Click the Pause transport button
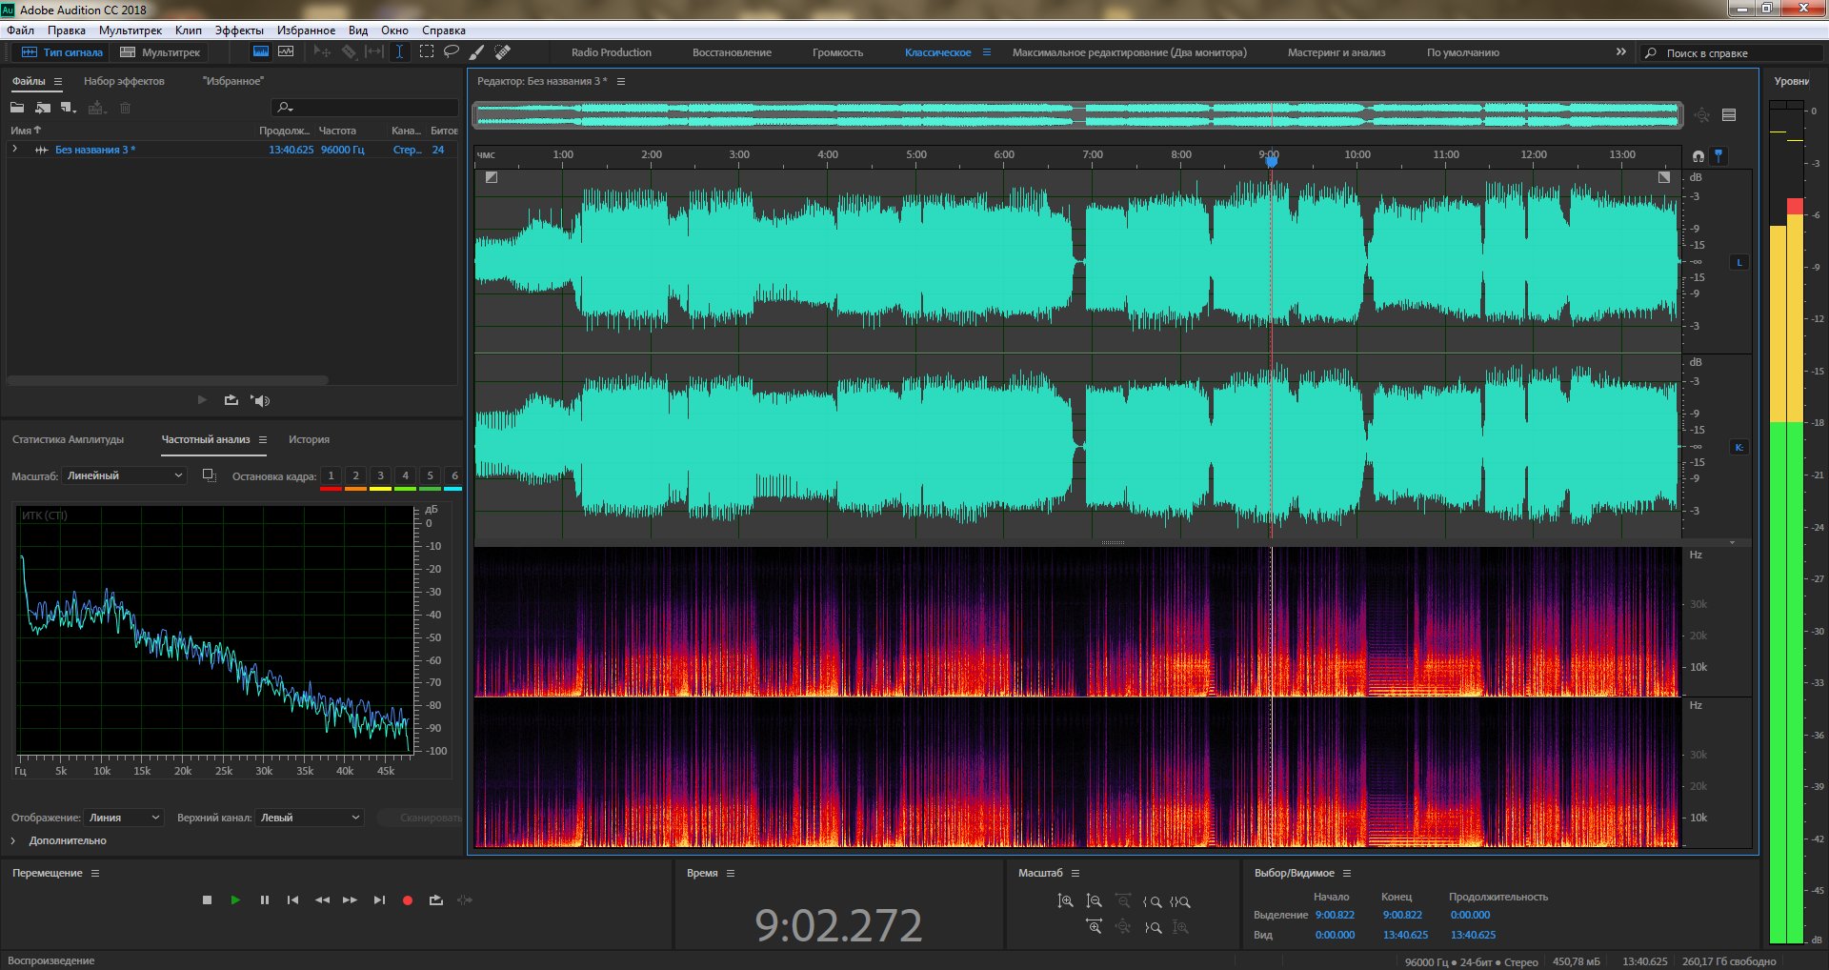The height and width of the screenshot is (970, 1829). pyautogui.click(x=265, y=899)
